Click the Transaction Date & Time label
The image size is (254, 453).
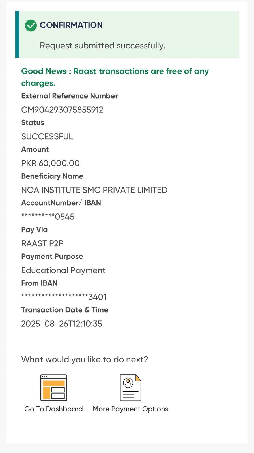click(x=64, y=310)
